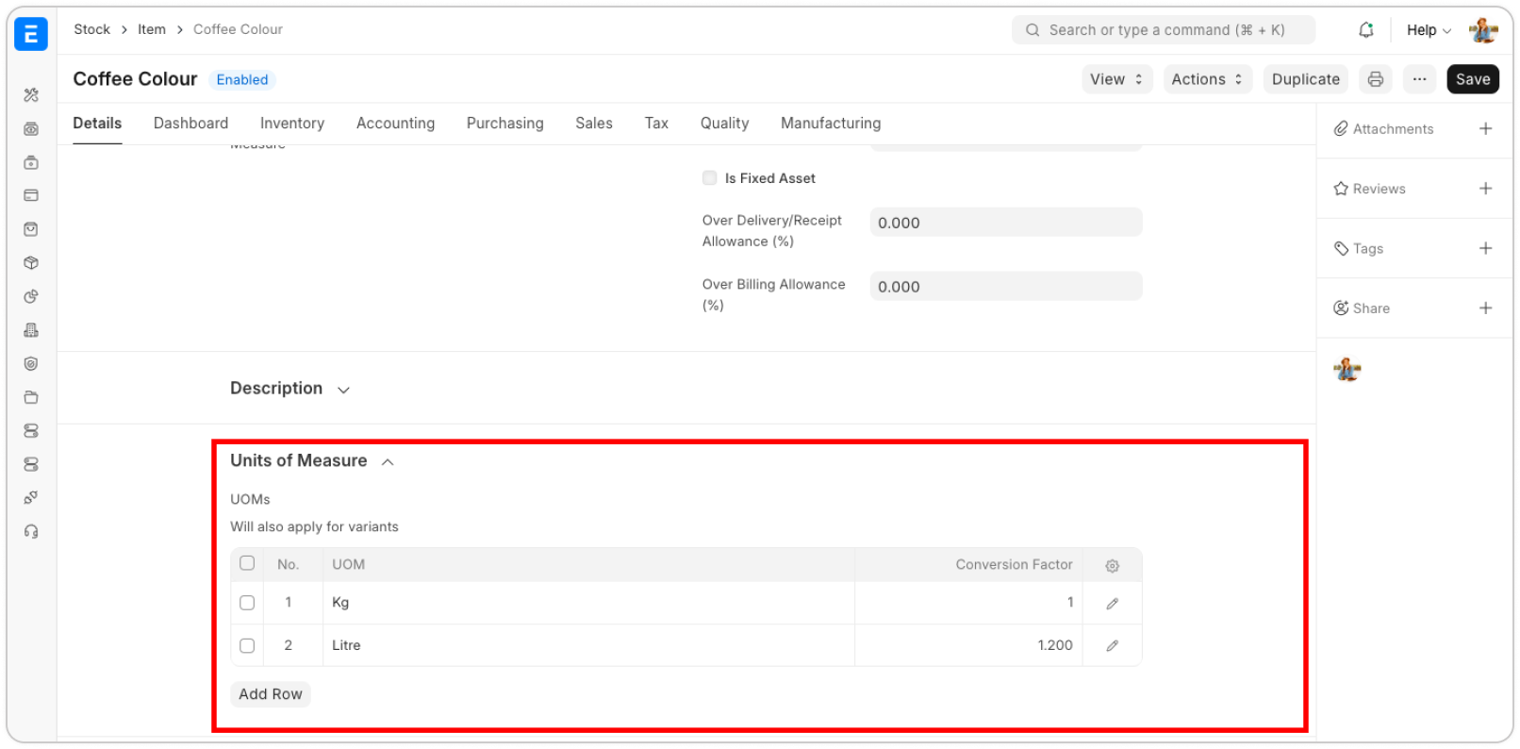Click the Duplicate button
Screen dimensions: 1520x749
(x=1305, y=79)
